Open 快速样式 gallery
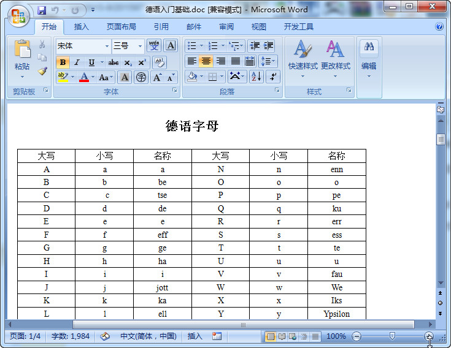The height and width of the screenshot is (348, 451). click(303, 59)
